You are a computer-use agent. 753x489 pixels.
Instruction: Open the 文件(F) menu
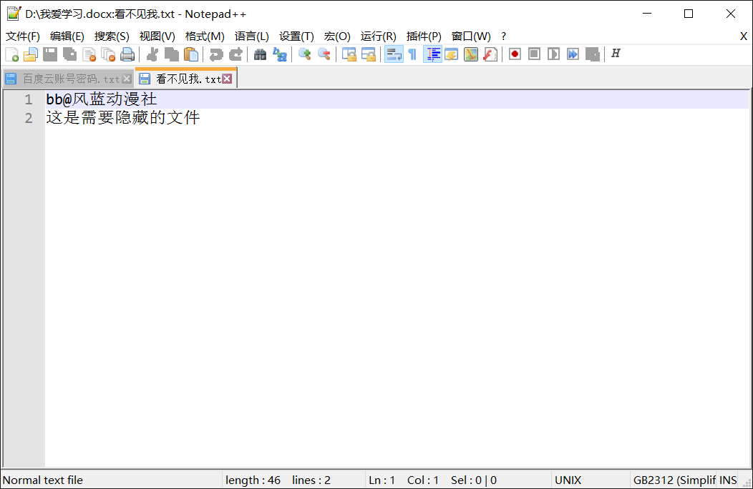(x=23, y=36)
